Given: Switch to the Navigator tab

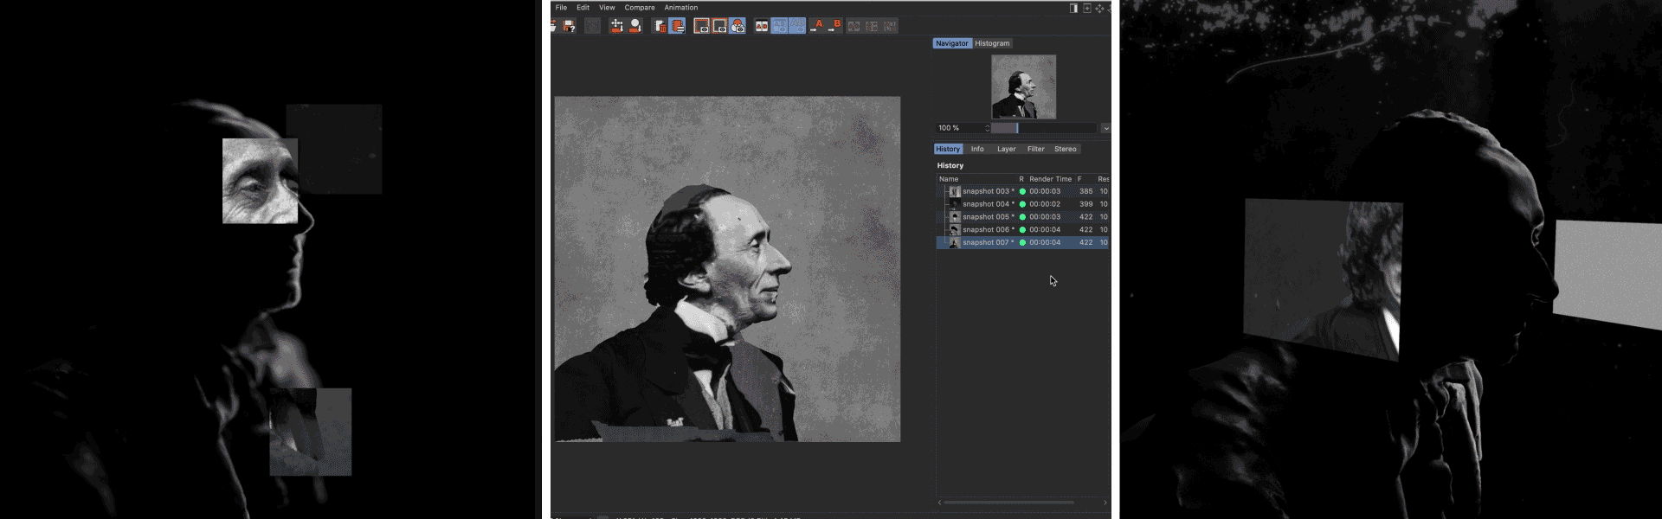Looking at the screenshot, I should (952, 43).
